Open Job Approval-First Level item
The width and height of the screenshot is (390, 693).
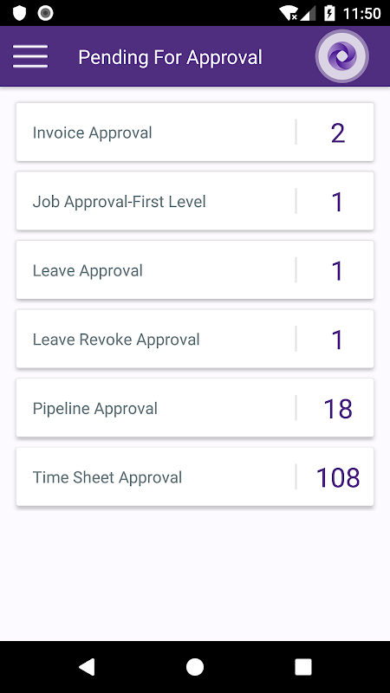point(195,201)
